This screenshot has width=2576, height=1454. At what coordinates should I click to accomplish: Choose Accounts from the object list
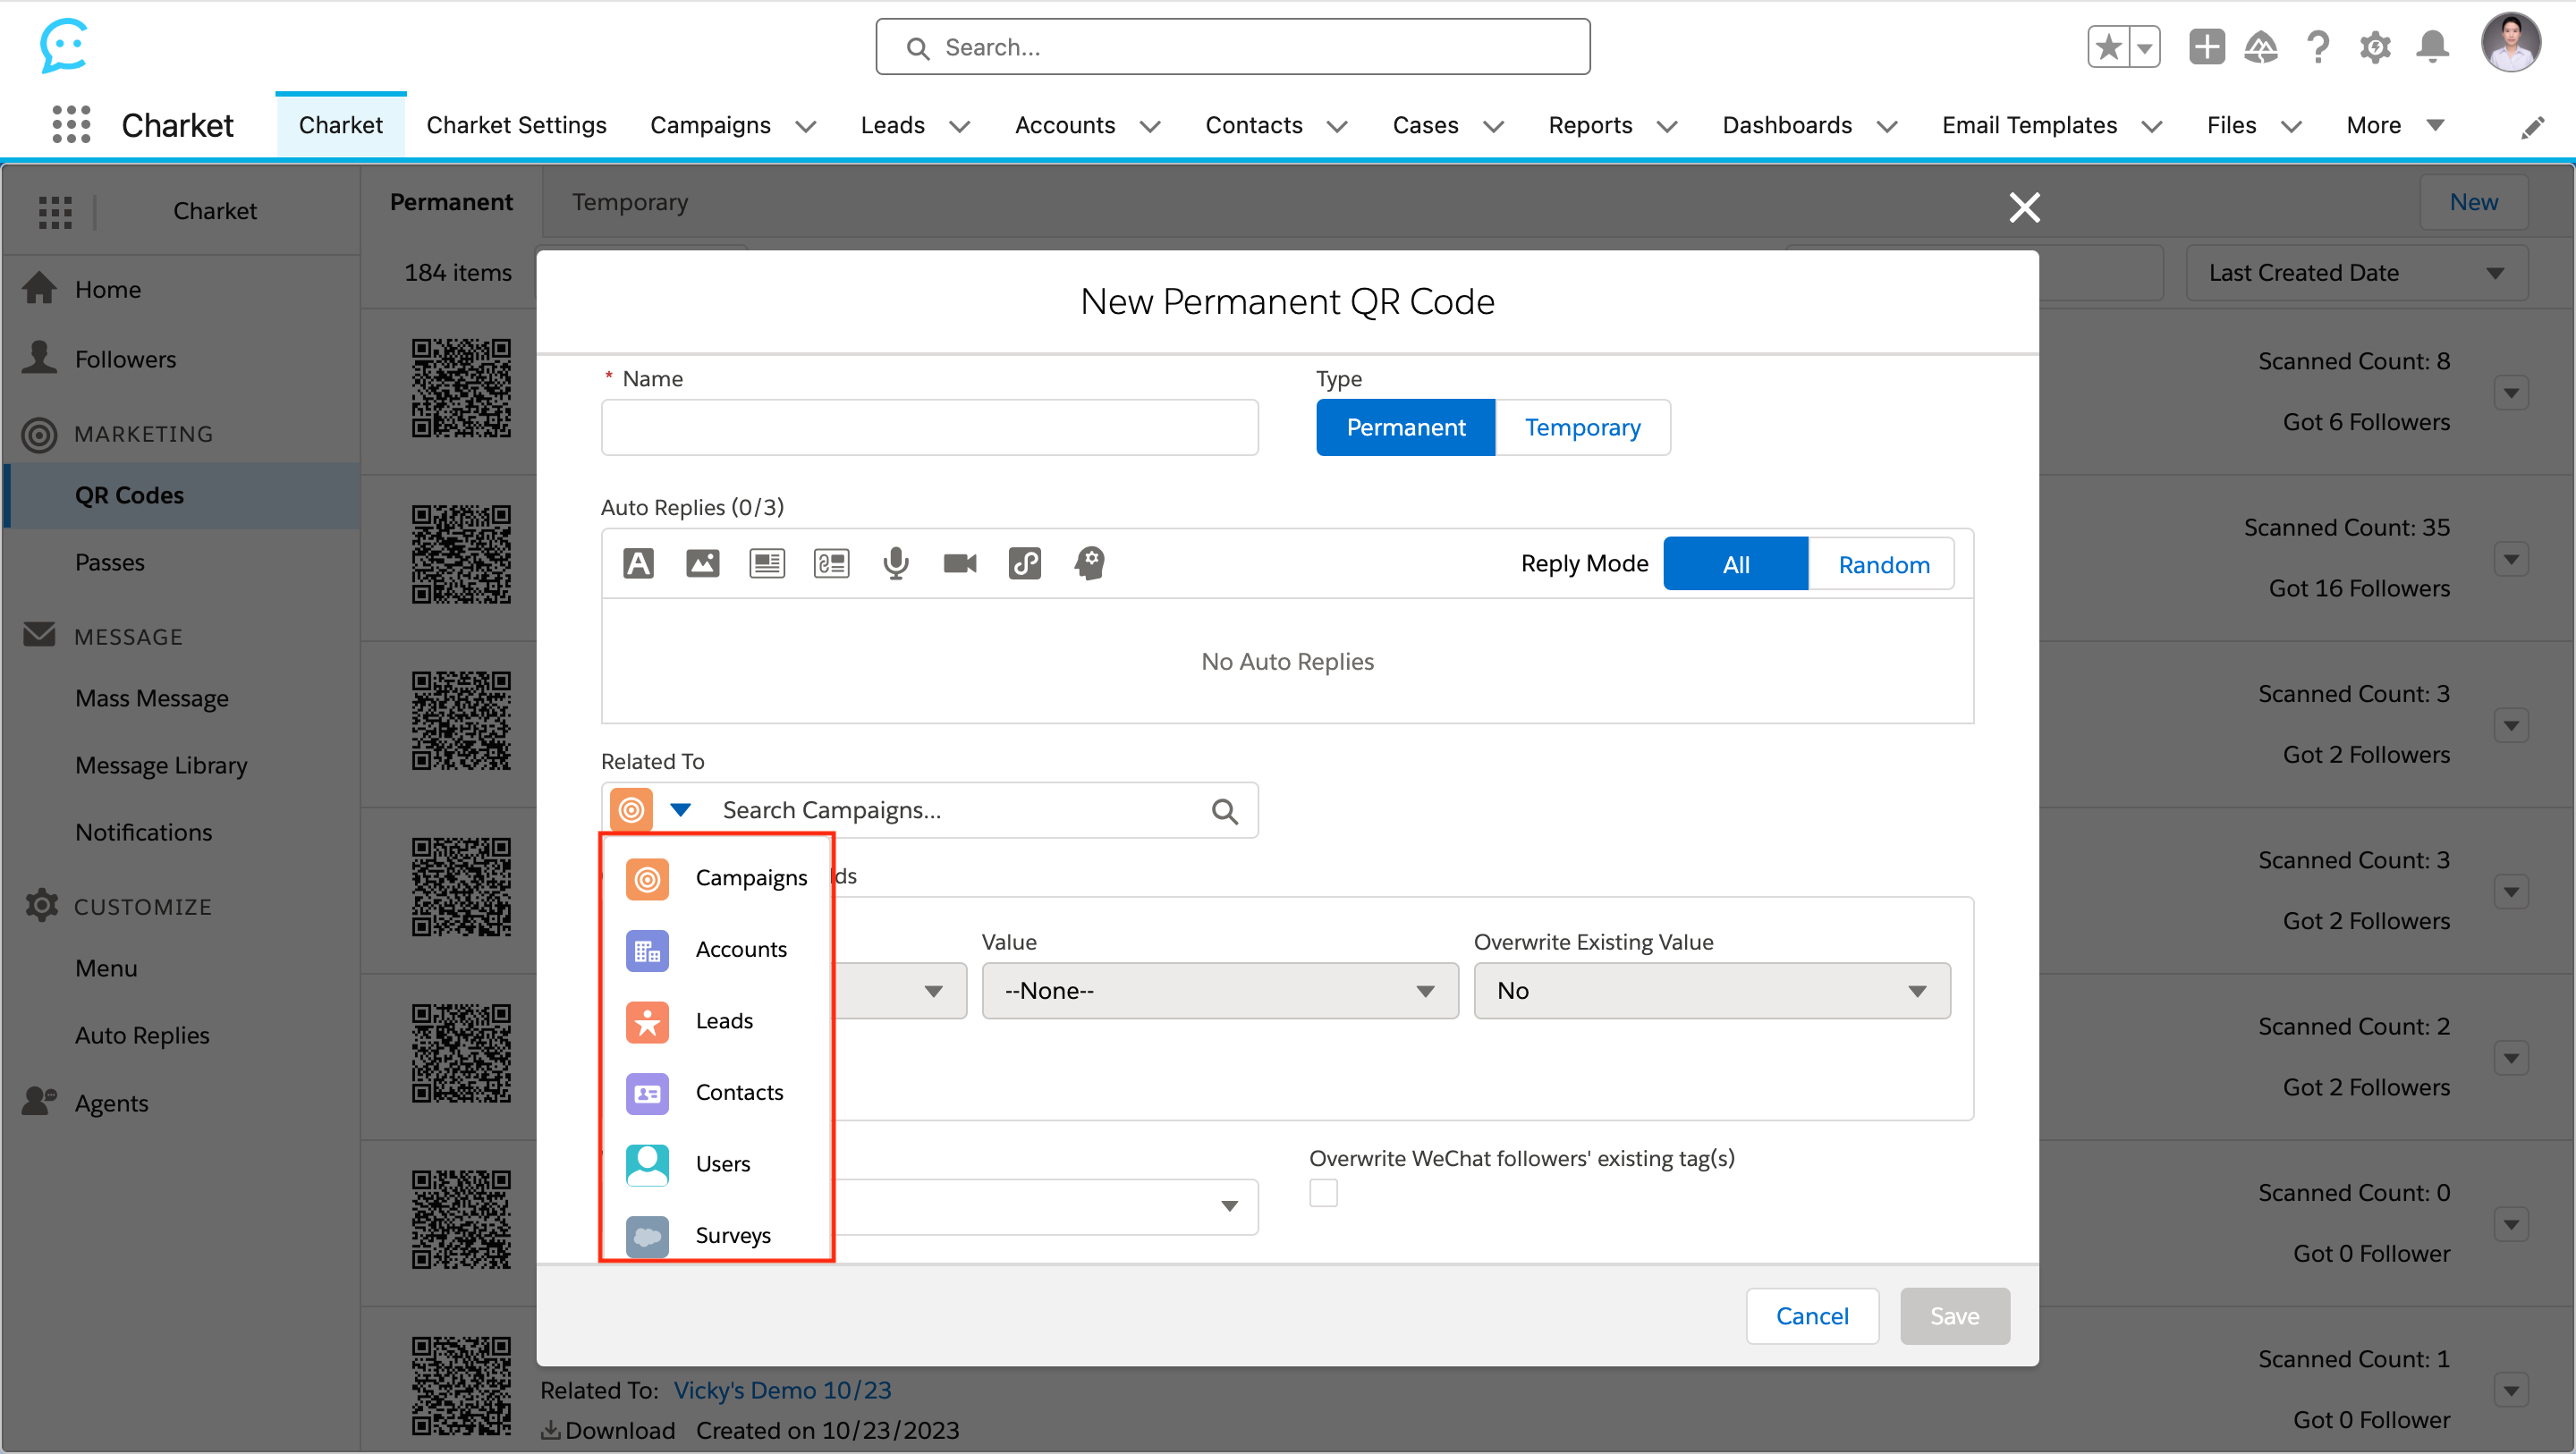coord(716,950)
